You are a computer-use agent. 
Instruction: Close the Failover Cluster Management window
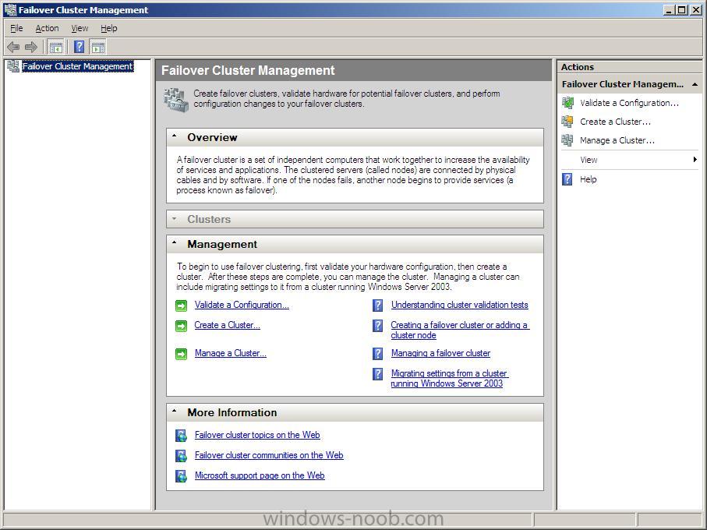696,10
